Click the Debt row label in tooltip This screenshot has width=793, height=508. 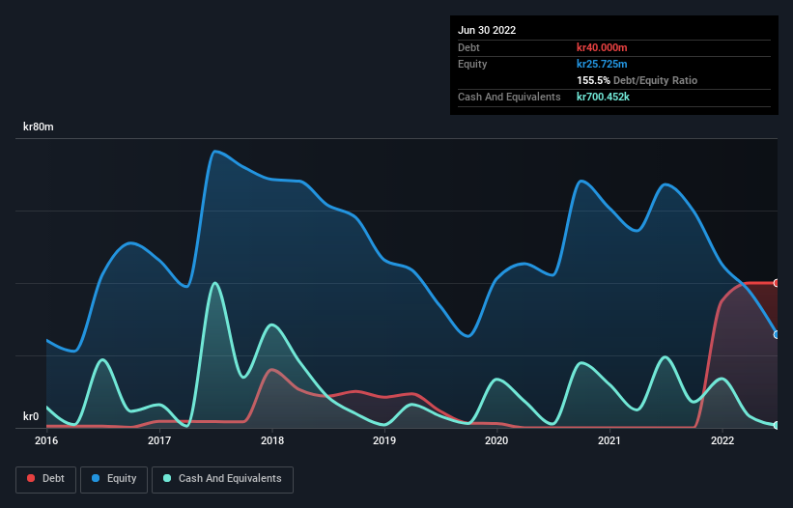468,47
